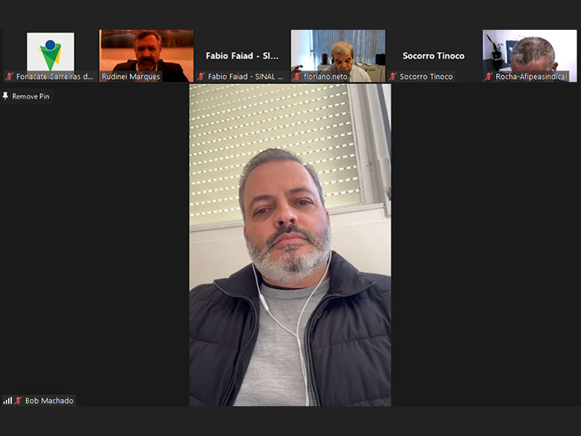
Task: Click muted mic icon on Rocha-Afipeasindical tile
Action: click(x=489, y=76)
